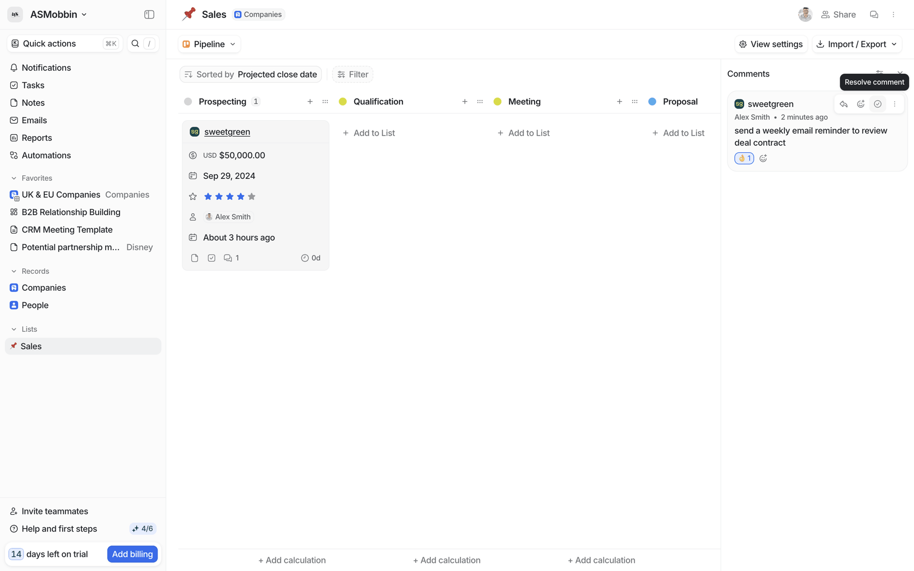Click Companies tag beside Sales title
Screen dimensions: 914x571
tap(258, 14)
